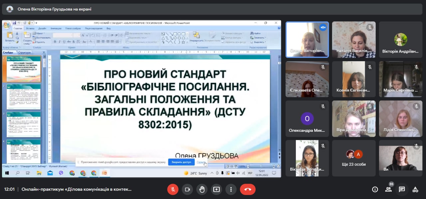The height and width of the screenshot is (199, 426).
Task: Open the font name combo box
Action: [x=63, y=35]
